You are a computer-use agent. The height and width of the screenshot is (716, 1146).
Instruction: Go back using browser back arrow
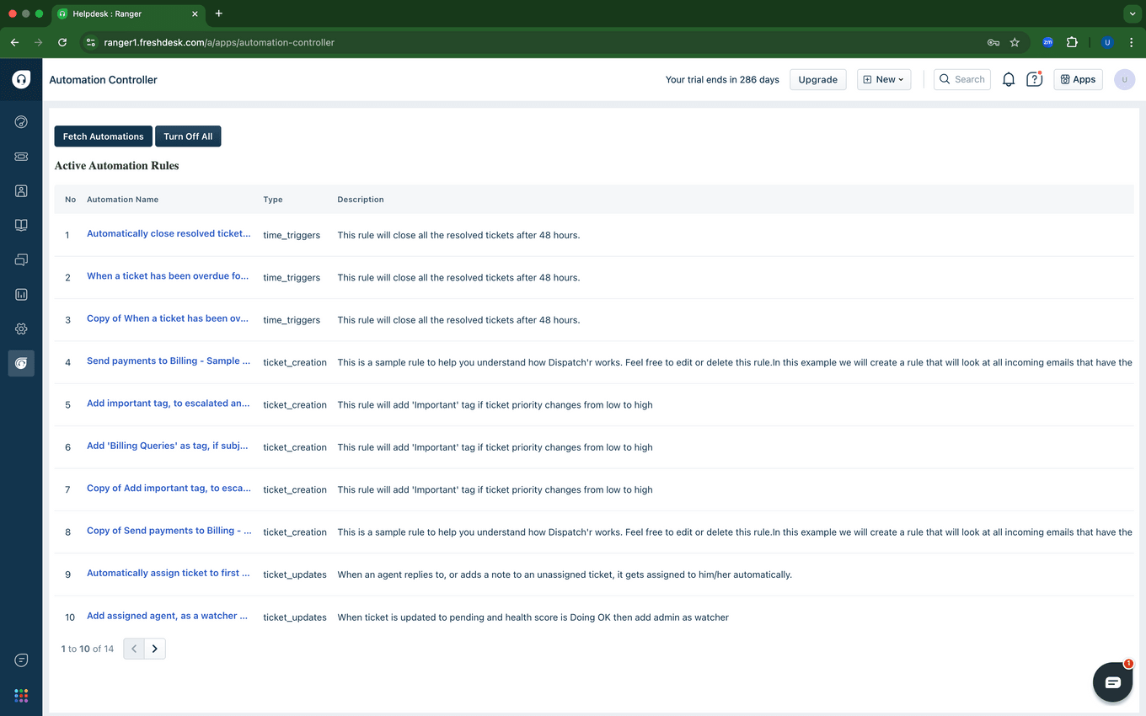(x=14, y=42)
